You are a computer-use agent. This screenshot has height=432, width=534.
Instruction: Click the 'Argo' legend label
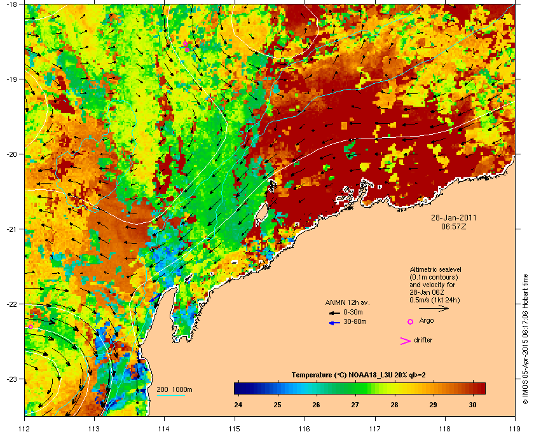pyautogui.click(x=427, y=320)
